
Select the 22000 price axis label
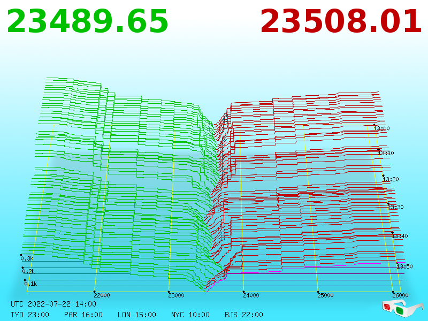coord(102,295)
